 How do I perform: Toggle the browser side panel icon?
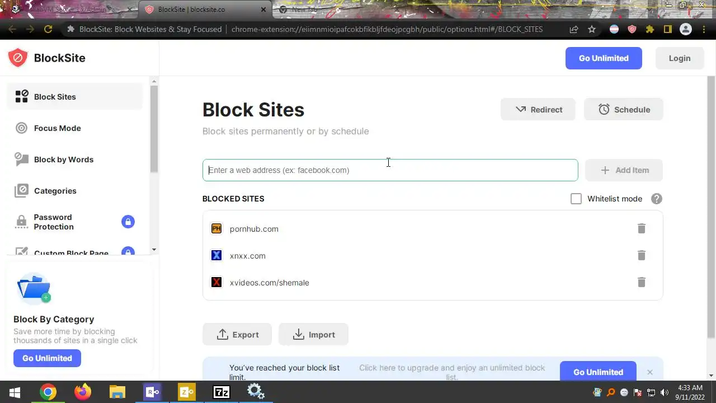click(668, 29)
